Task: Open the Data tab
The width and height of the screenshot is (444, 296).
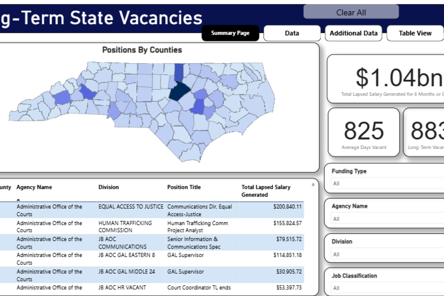Action: tap(292, 33)
